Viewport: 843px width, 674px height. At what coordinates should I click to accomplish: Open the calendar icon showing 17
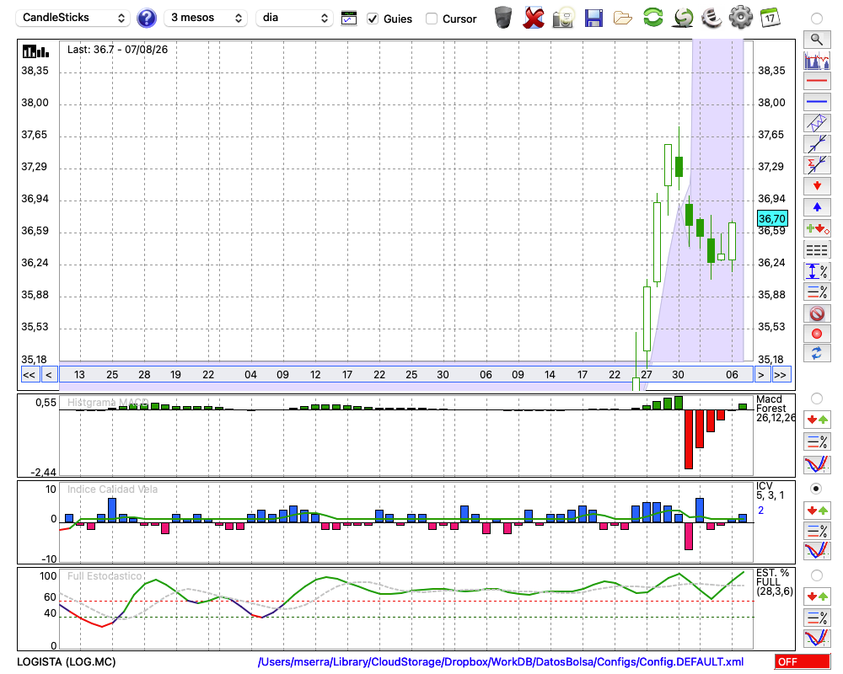point(770,18)
